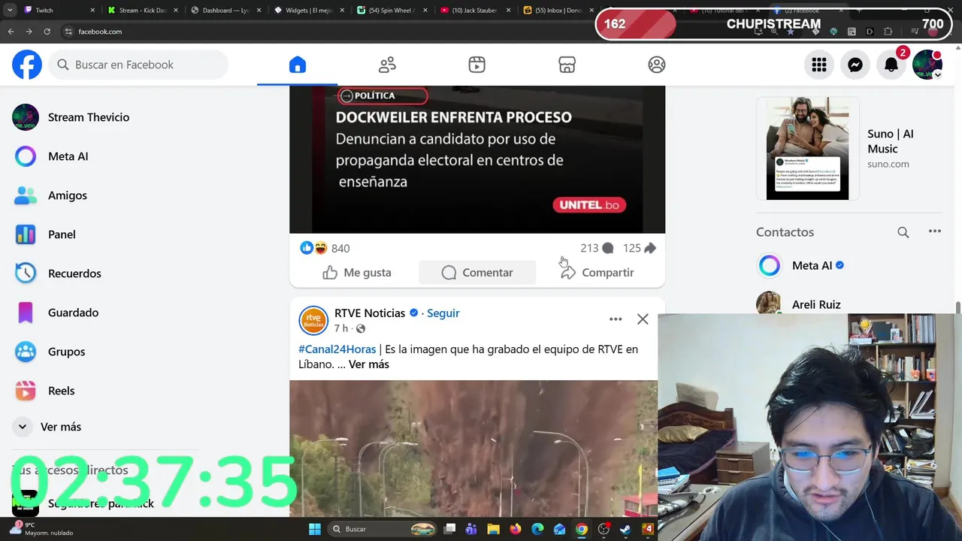Open the RTVE Noticias page name link
Viewport: 962px width, 541px height.
[370, 313]
